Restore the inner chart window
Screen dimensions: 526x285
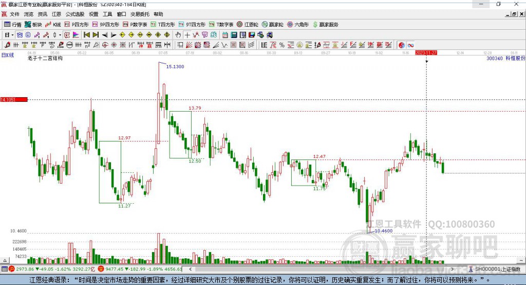pyautogui.click(x=514, y=14)
